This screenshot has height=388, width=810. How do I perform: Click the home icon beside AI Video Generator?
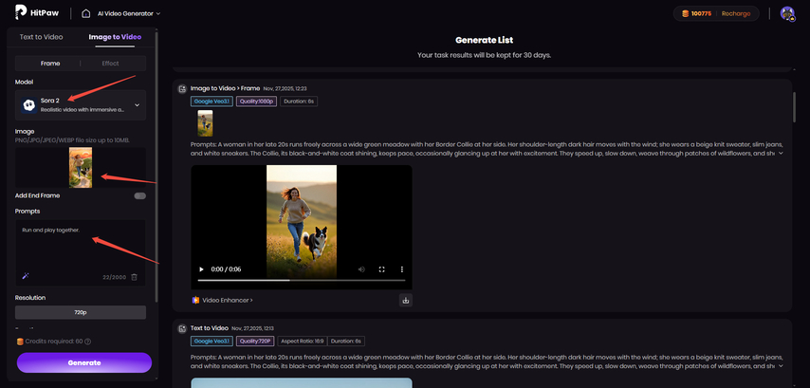pos(86,13)
